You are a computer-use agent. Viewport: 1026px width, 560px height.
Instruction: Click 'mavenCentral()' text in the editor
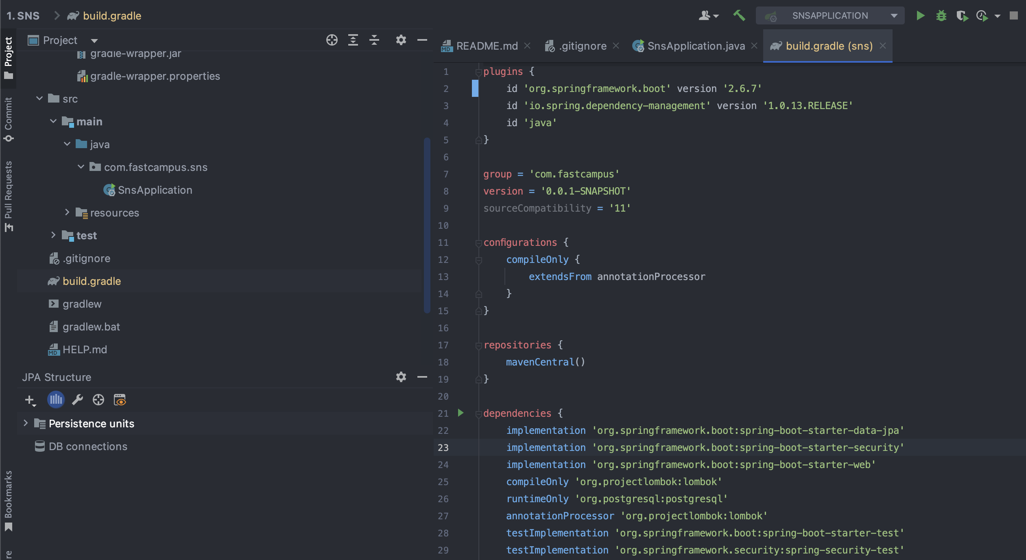pyautogui.click(x=546, y=362)
